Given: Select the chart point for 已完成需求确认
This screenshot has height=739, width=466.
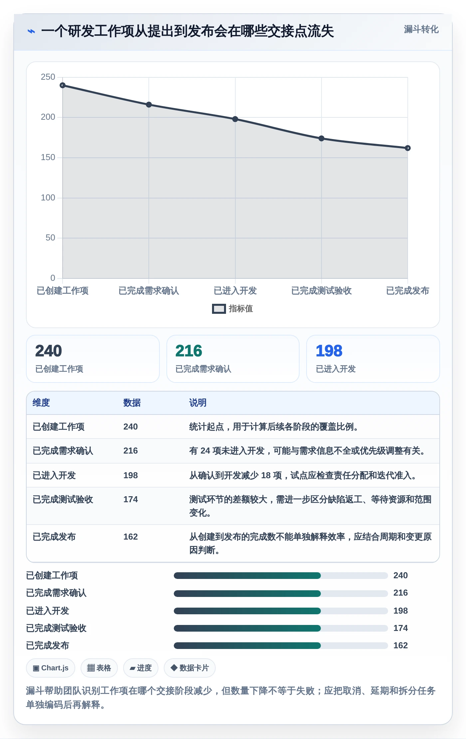Looking at the screenshot, I should click(149, 105).
